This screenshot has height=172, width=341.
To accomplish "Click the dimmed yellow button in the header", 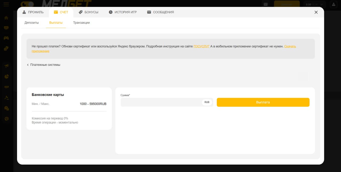I will [x=287, y=4].
